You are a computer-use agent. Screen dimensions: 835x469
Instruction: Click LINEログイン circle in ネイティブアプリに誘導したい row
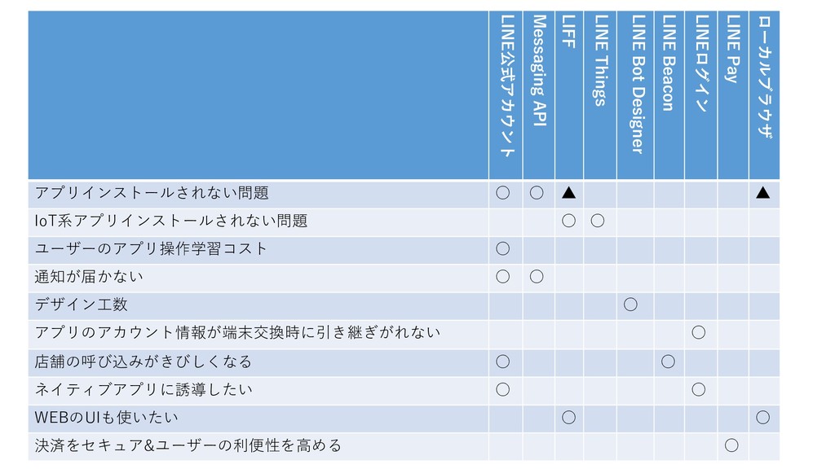click(x=699, y=390)
